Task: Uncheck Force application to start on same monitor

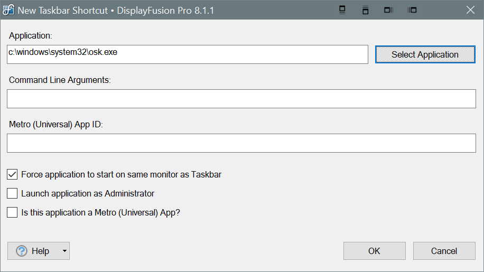Action: pos(12,174)
